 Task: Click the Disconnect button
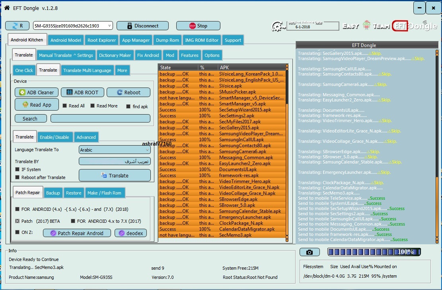coord(143,25)
